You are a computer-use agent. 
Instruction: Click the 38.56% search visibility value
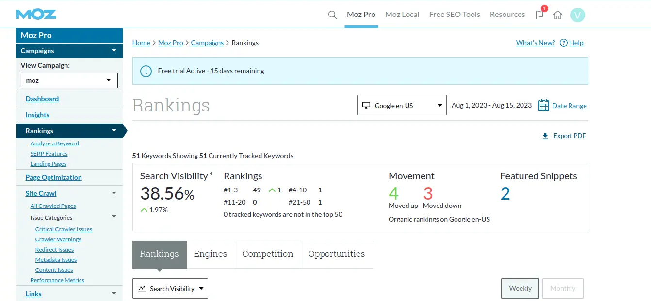[x=167, y=194]
